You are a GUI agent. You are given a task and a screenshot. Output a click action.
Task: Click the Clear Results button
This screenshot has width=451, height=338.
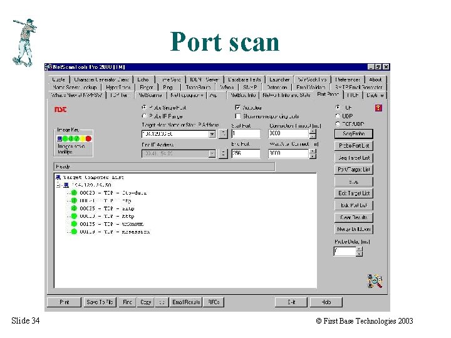coord(354,217)
